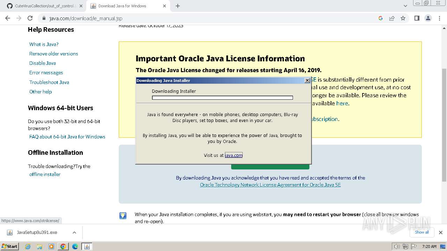The image size is (447, 251).
Task: Launch Internet Explorer from taskbar
Action: pyautogui.click(x=28, y=246)
